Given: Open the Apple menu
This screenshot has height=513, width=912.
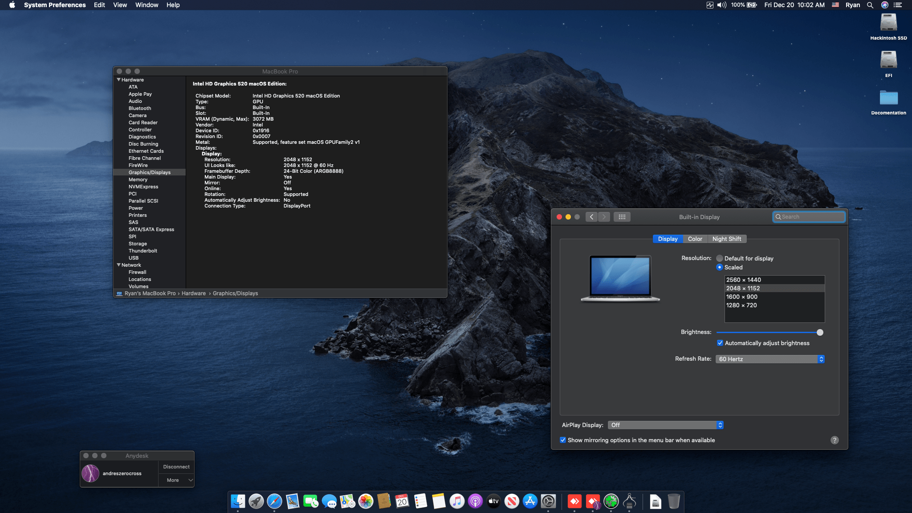Looking at the screenshot, I should point(12,5).
